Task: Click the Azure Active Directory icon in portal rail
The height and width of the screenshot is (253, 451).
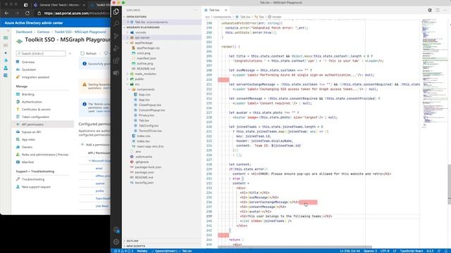Action: click(6, 60)
